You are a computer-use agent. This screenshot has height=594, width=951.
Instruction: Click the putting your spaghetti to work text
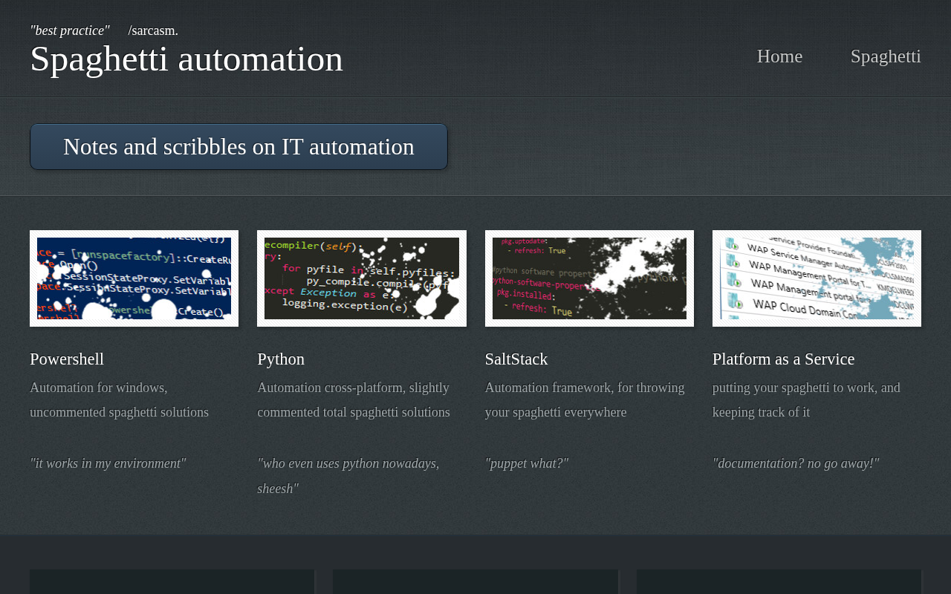806,400
